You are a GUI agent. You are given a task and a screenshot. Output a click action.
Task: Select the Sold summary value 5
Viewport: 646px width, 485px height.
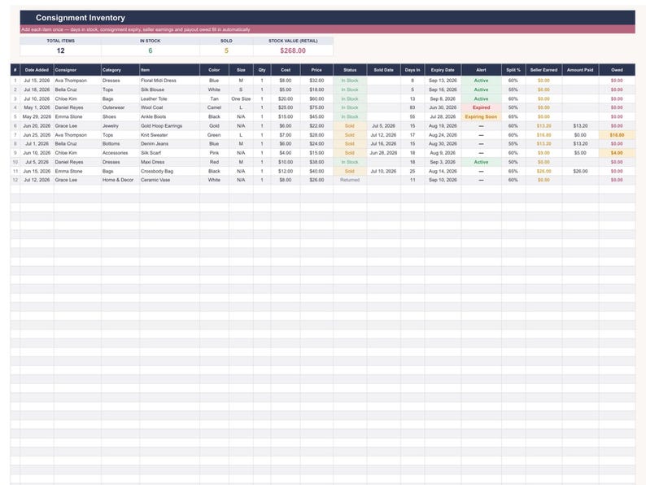(x=226, y=50)
